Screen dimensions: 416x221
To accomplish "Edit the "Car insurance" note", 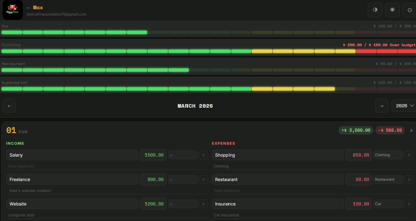I will pyautogui.click(x=313, y=215).
